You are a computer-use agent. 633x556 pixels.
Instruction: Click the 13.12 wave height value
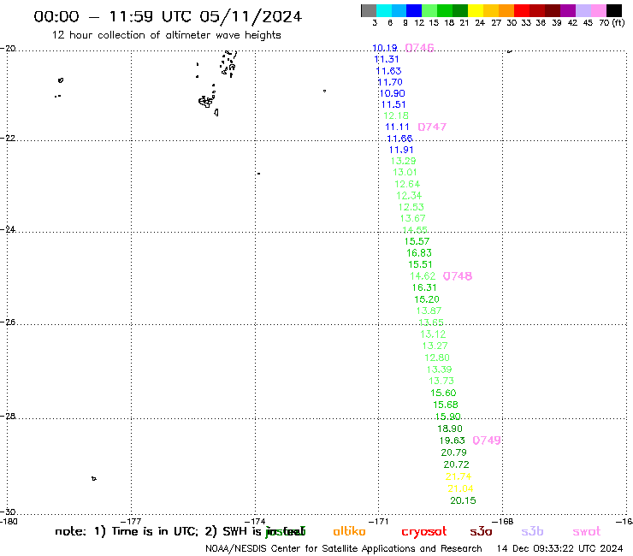coord(433,334)
